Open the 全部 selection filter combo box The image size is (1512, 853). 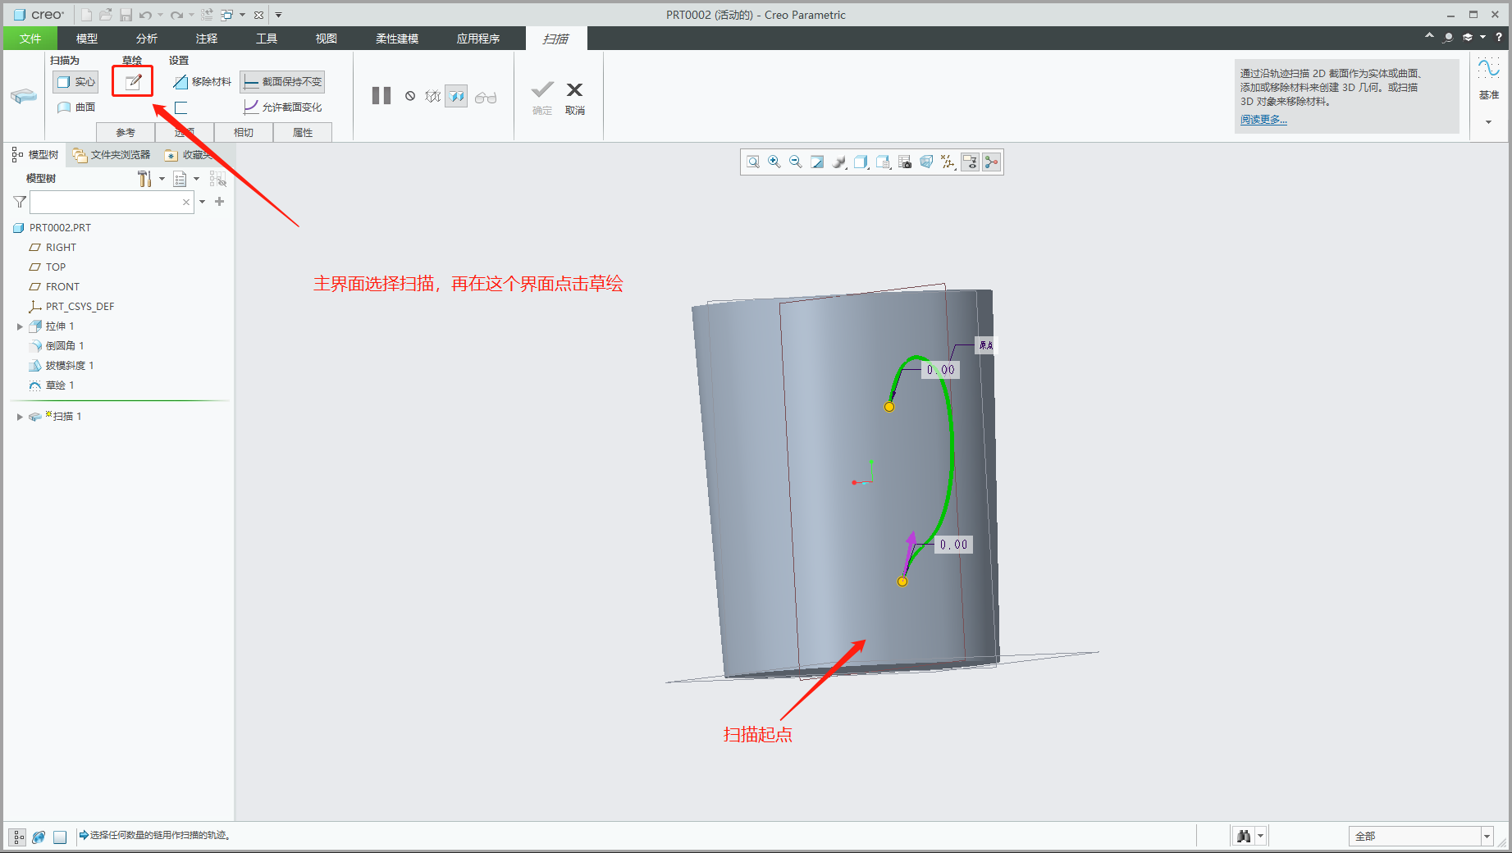click(1420, 837)
